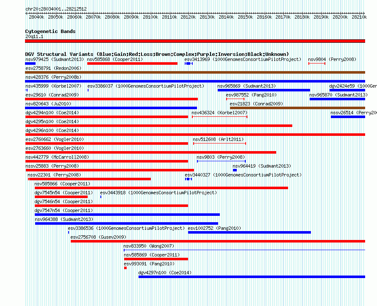Click the dgv7546n54 (Cooper2011) red bar

pos(111,206)
